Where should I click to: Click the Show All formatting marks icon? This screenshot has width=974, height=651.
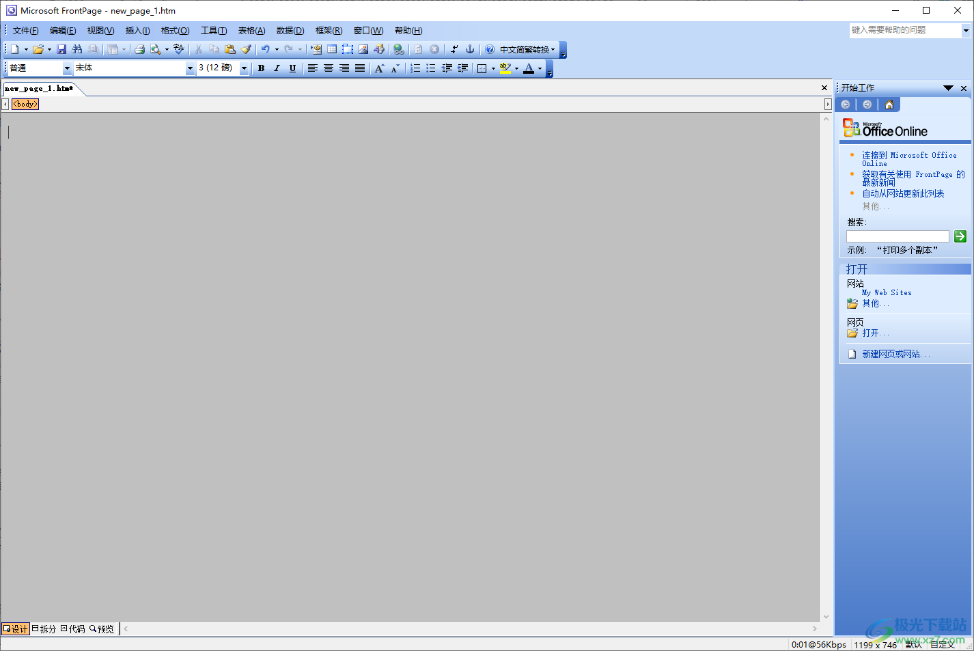[454, 49]
